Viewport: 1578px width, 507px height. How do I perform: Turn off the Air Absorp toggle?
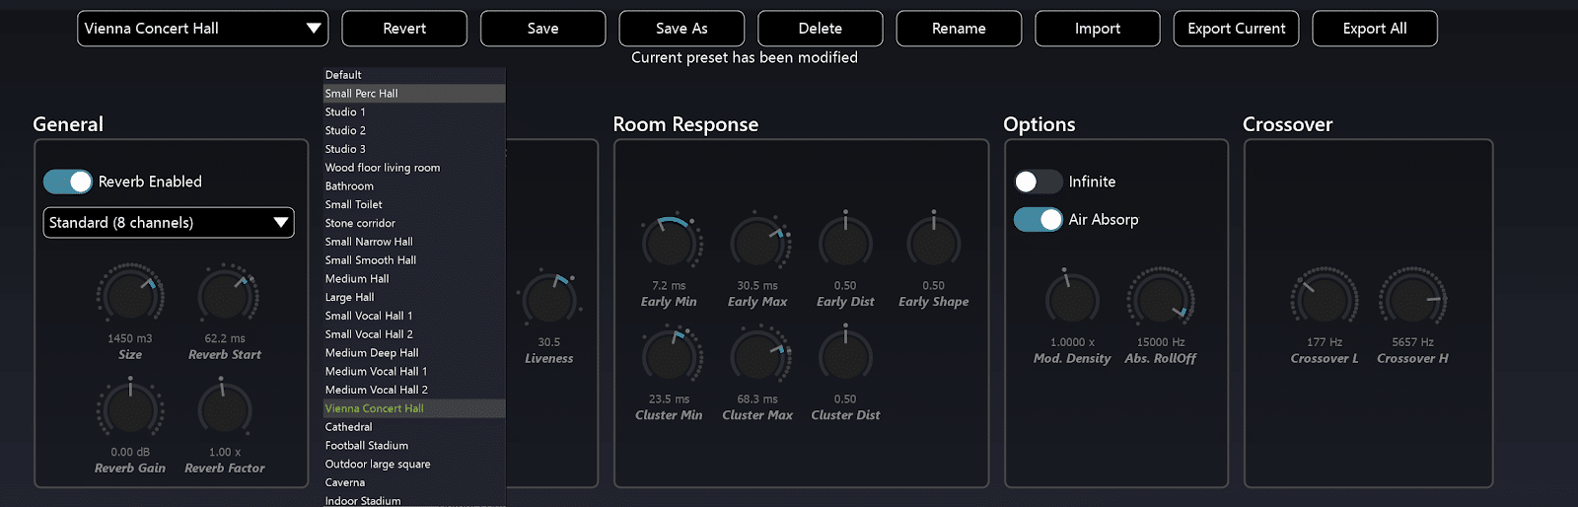click(x=1038, y=219)
